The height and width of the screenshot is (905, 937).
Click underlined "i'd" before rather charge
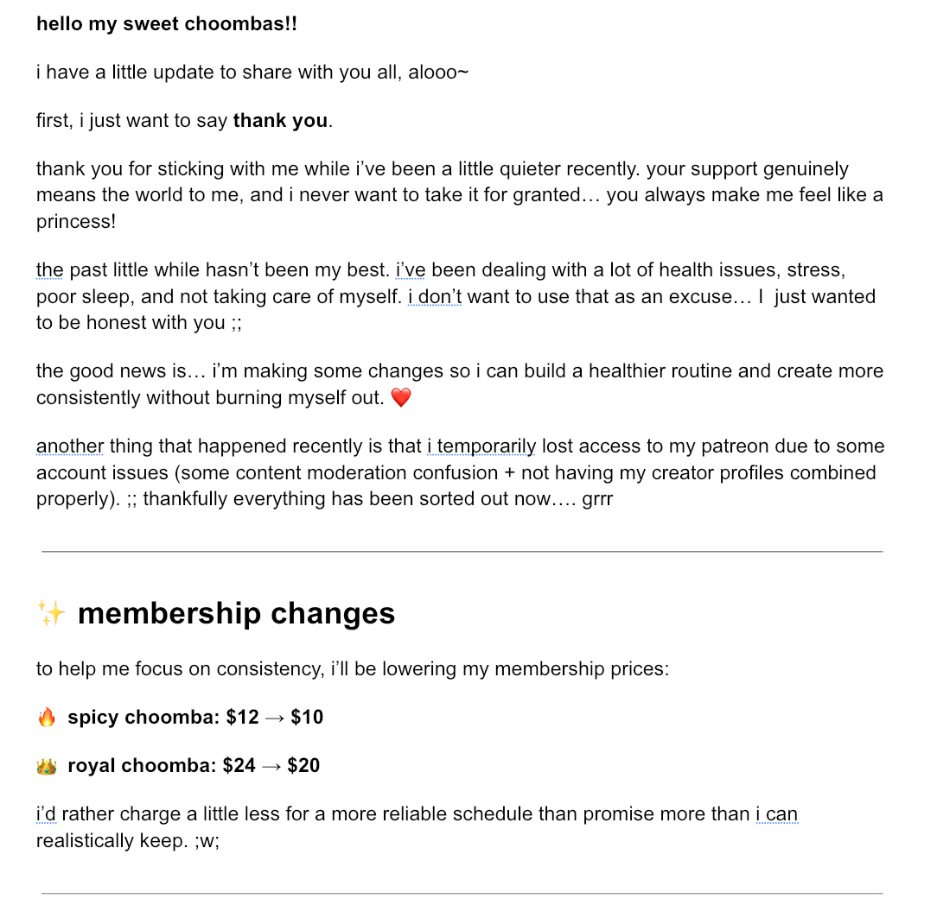pyautogui.click(x=46, y=814)
